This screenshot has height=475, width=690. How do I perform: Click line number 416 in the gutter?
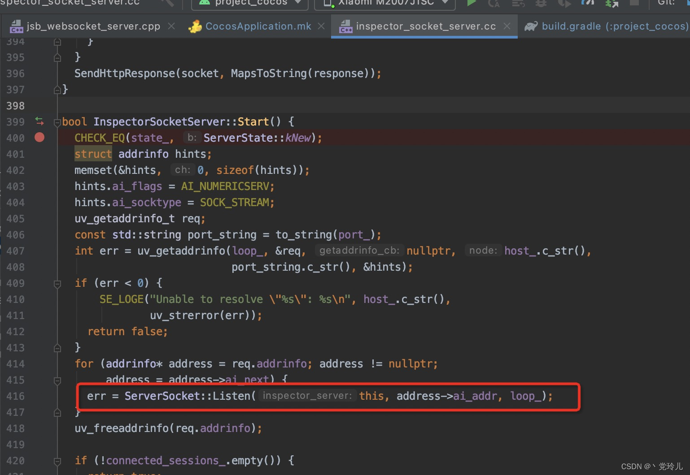point(16,396)
